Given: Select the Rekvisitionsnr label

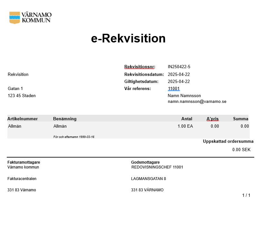Looking at the screenshot, I should [140, 67].
